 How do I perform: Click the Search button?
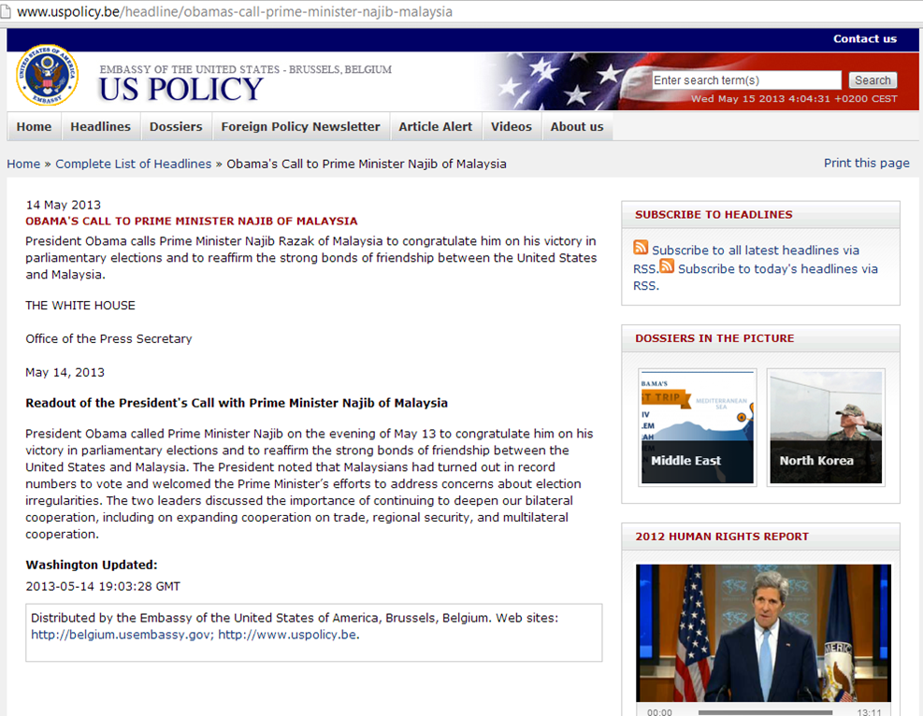tap(873, 80)
